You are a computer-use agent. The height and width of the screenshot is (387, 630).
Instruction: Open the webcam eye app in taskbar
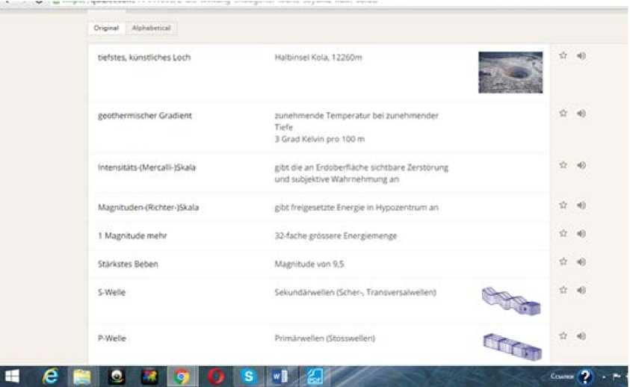[x=117, y=377]
